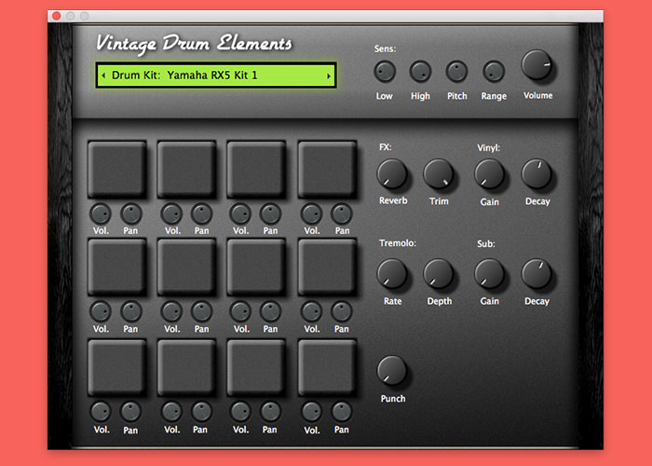Select next drum kit with right arrow

pyautogui.click(x=329, y=75)
